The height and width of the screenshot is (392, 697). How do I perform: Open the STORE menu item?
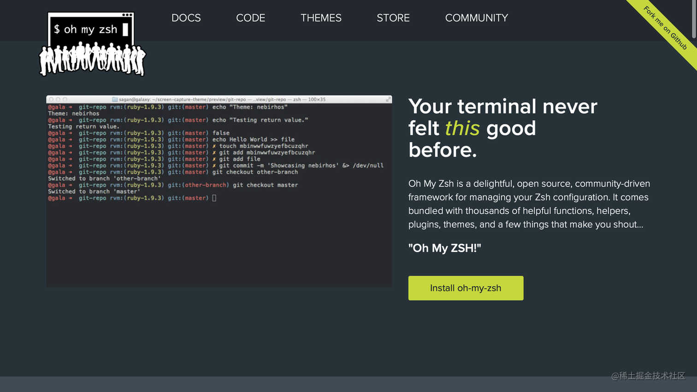393,18
